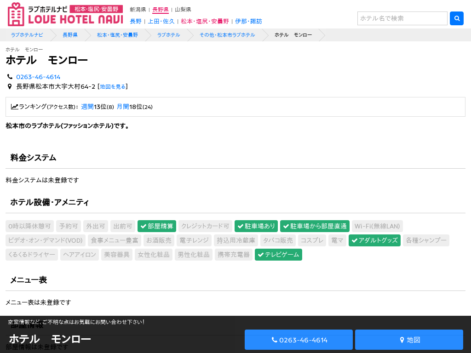Click the ビデオ・オン・デマンド(VOD) tag
This screenshot has height=353, width=471.
tap(46, 240)
